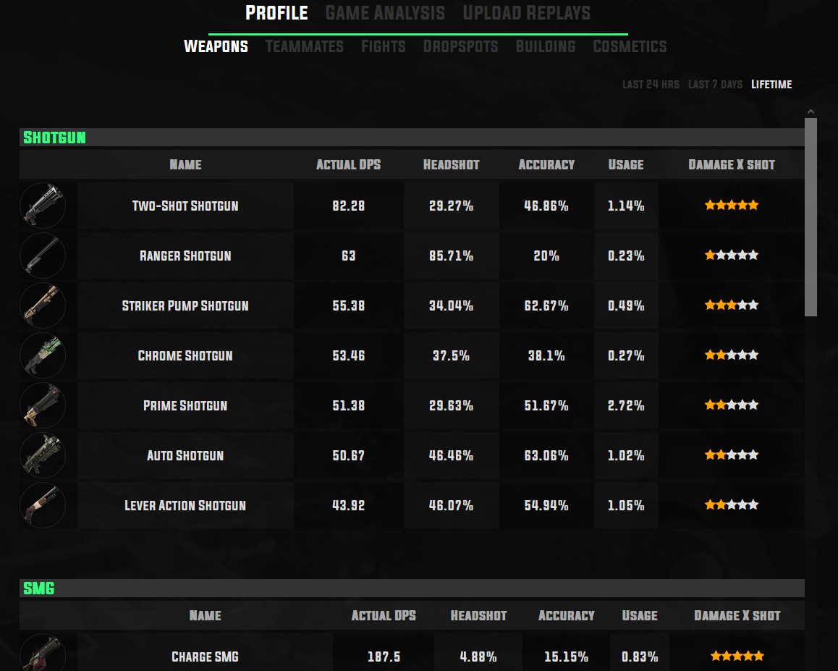Click the Striker Pump Shotgun weapon icon
838x671 pixels.
tap(43, 306)
